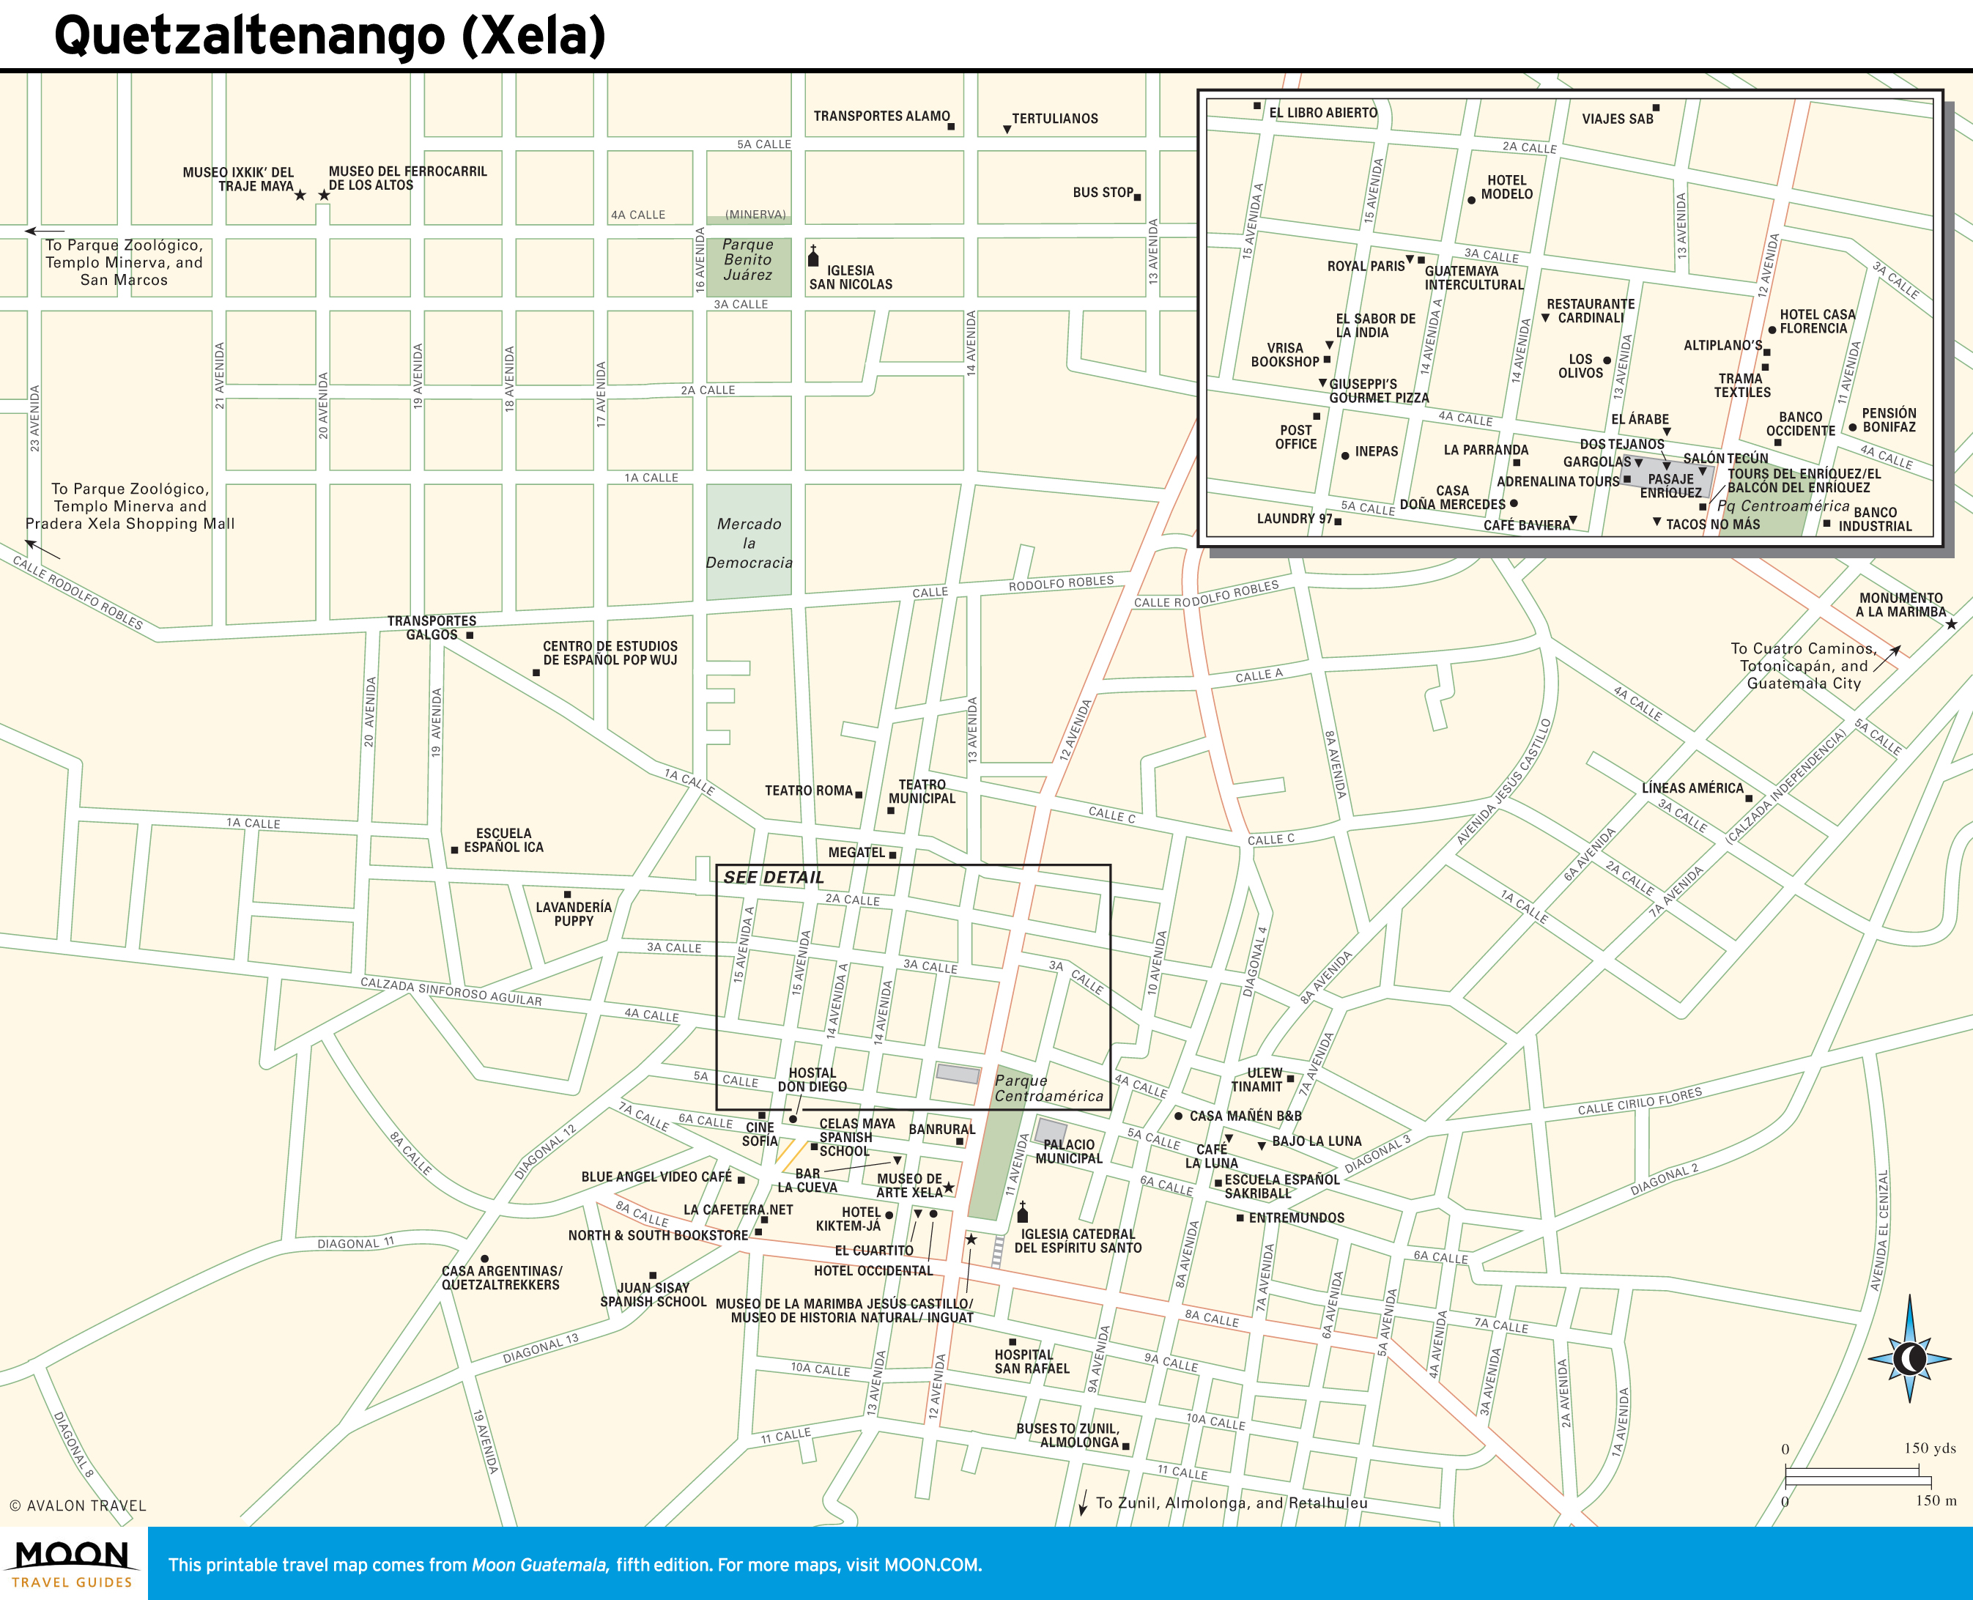Click the Palacio Municipal building label
Screen dimensions: 1973x1600
tap(1068, 1151)
